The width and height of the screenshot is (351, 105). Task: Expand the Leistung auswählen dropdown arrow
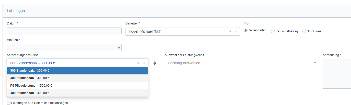point(315,63)
